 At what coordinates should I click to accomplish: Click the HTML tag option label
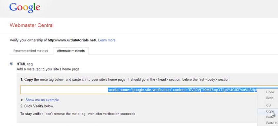pos(25,64)
